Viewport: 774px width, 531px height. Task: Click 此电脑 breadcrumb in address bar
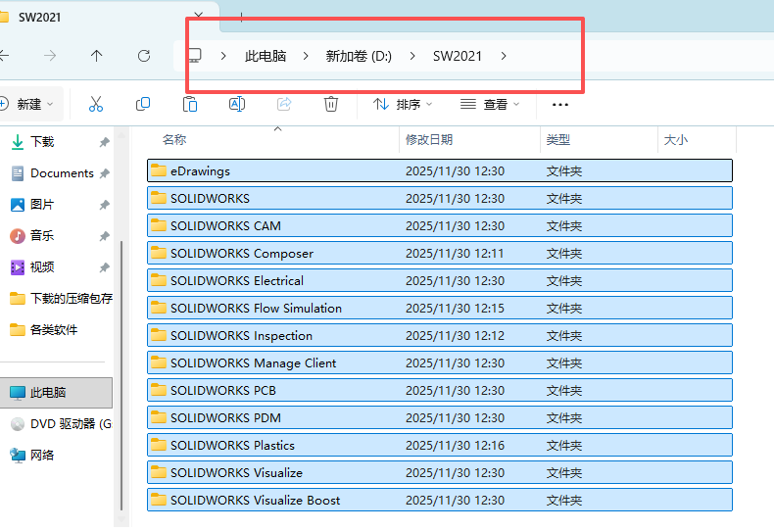266,56
